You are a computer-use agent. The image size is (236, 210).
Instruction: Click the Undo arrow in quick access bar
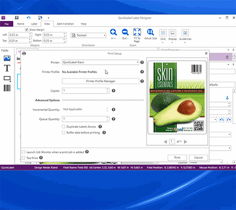pos(28,18)
